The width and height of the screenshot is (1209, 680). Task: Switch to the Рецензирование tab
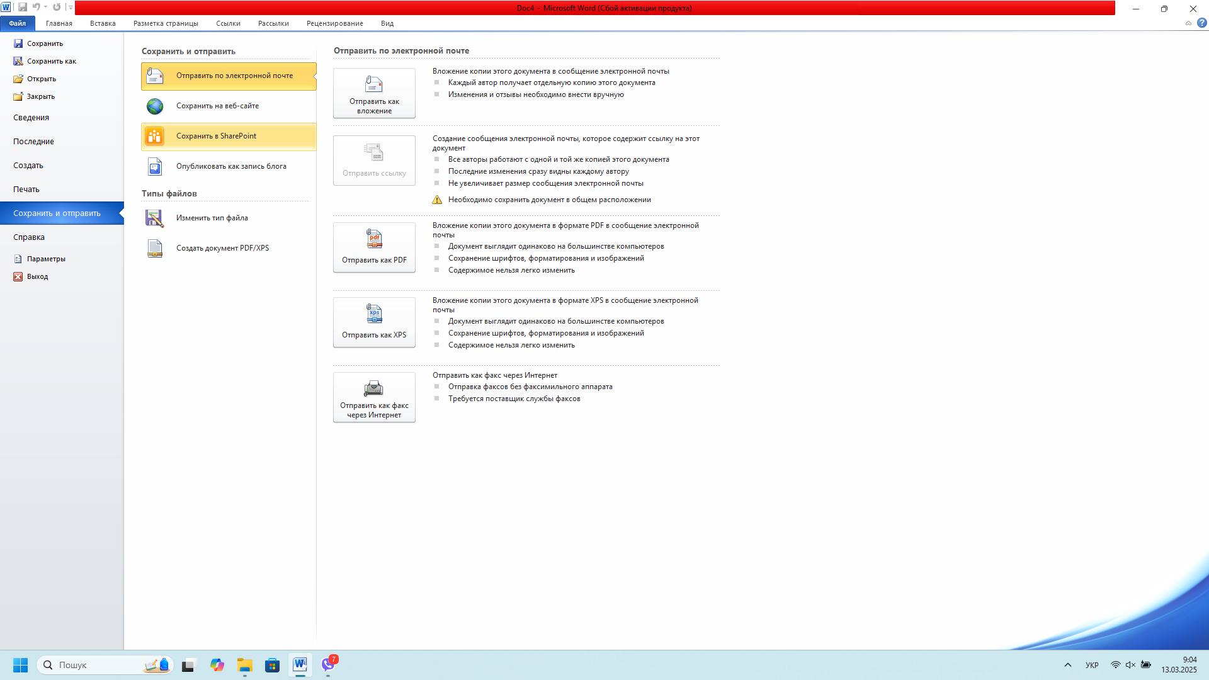click(x=335, y=23)
